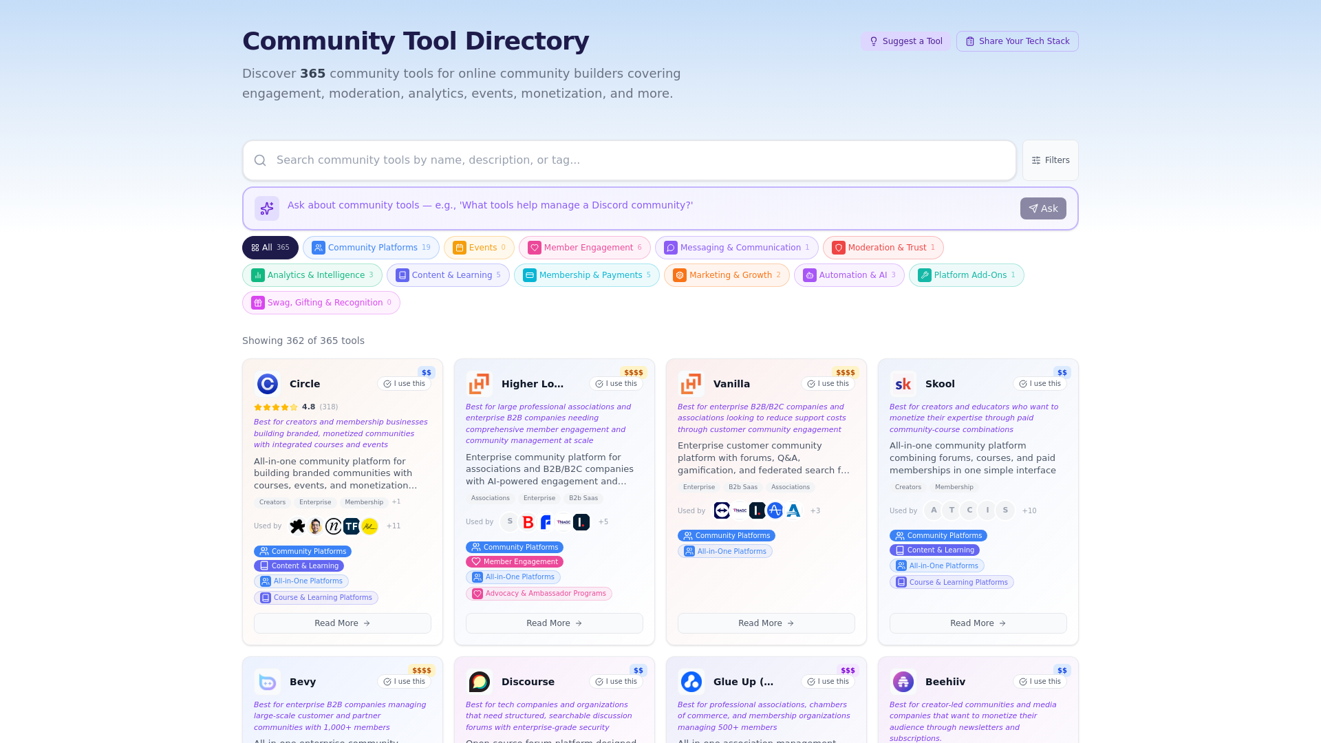
Task: Click the Bevy logo icon
Action: tap(268, 682)
